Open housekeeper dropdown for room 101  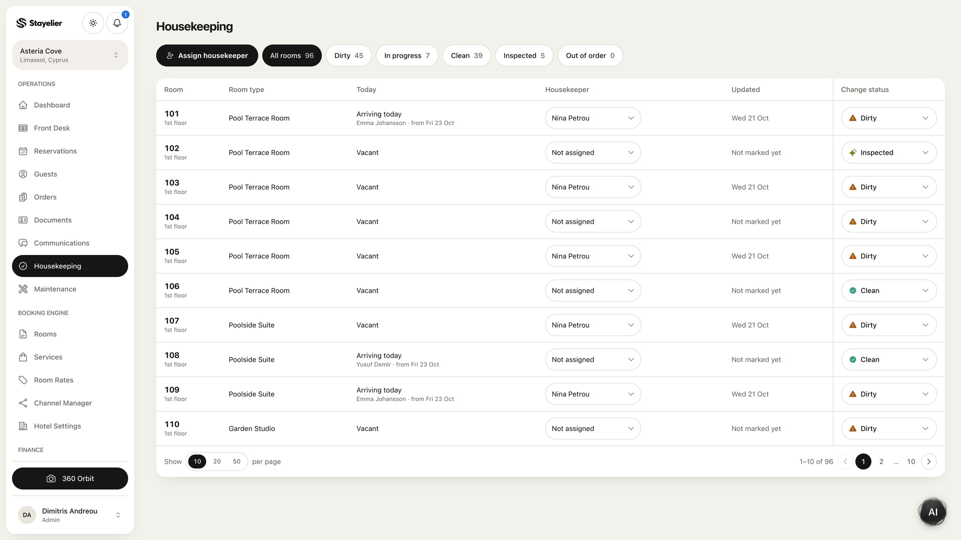[593, 118]
